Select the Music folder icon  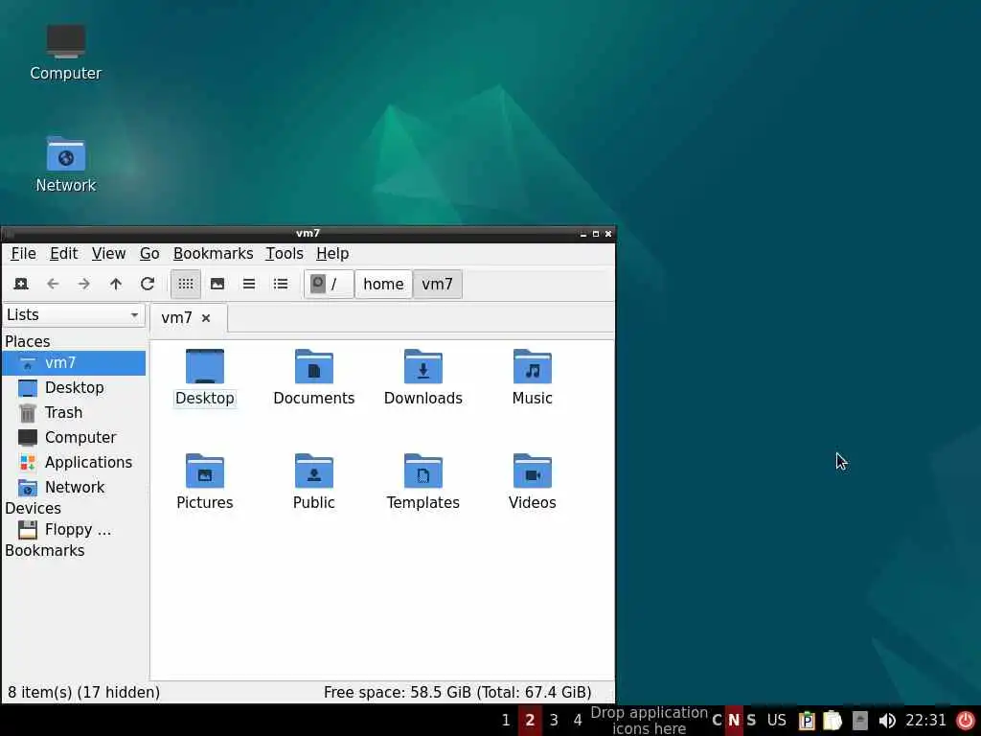click(533, 378)
